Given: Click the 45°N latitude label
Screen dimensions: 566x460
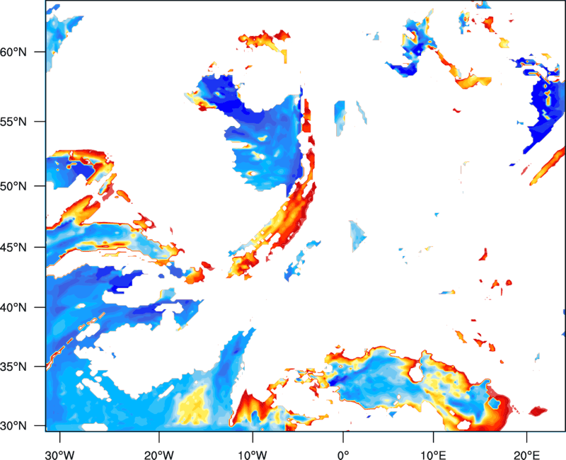Looking at the screenshot, I should click(x=13, y=248).
